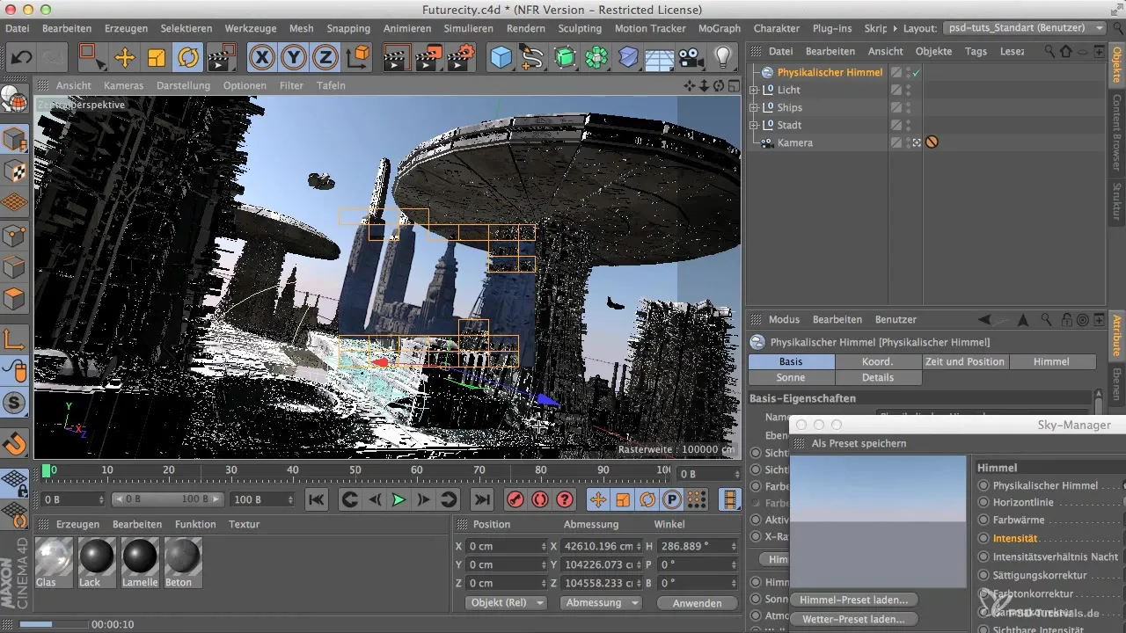
Task: Open the spline pen tool
Action: 532,58
